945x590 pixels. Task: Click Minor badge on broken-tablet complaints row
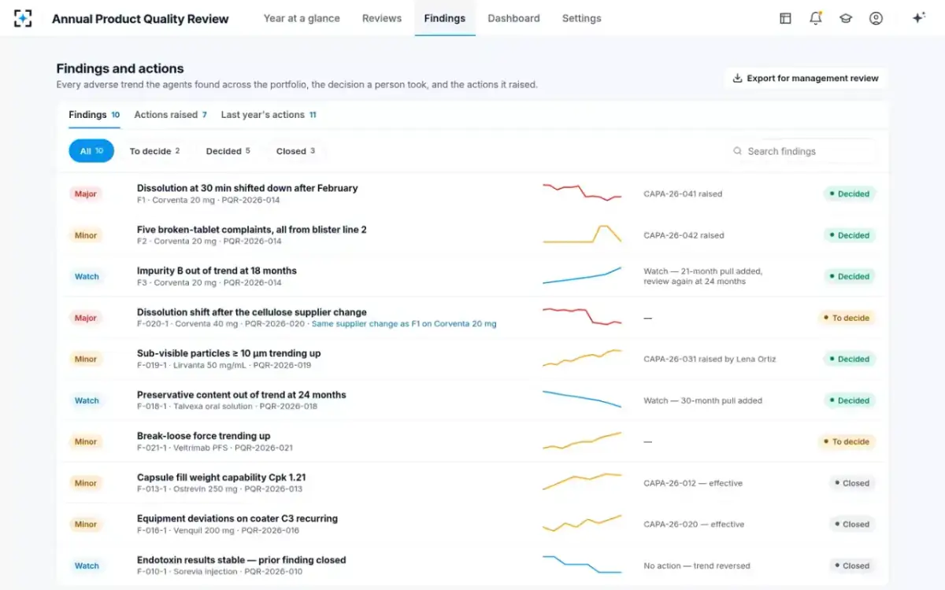86,235
